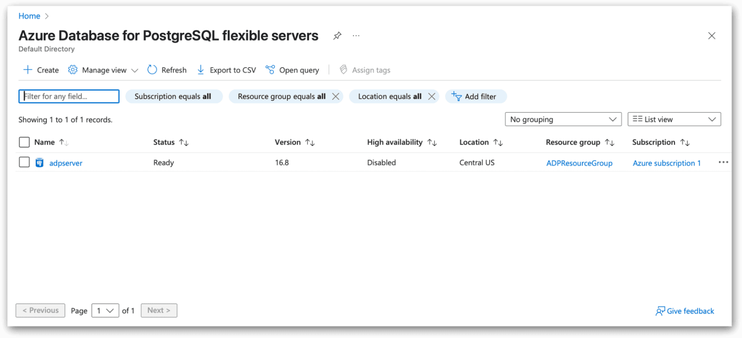Pin the PostgreSQL flexible servers page
This screenshot has width=742, height=338.
coord(337,35)
